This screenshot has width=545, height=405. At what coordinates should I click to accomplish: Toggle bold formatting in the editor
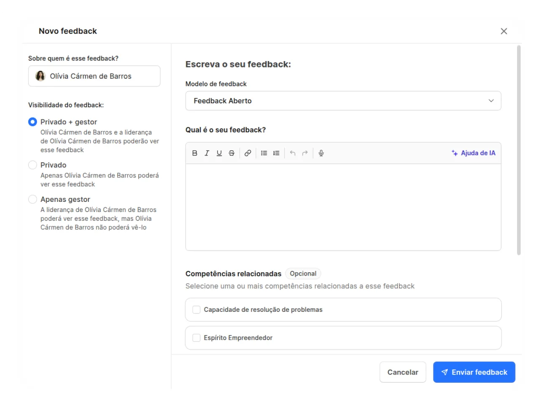(194, 153)
